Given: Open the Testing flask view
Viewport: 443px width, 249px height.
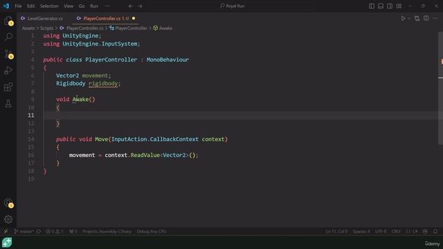Looking at the screenshot, I should click(8, 104).
